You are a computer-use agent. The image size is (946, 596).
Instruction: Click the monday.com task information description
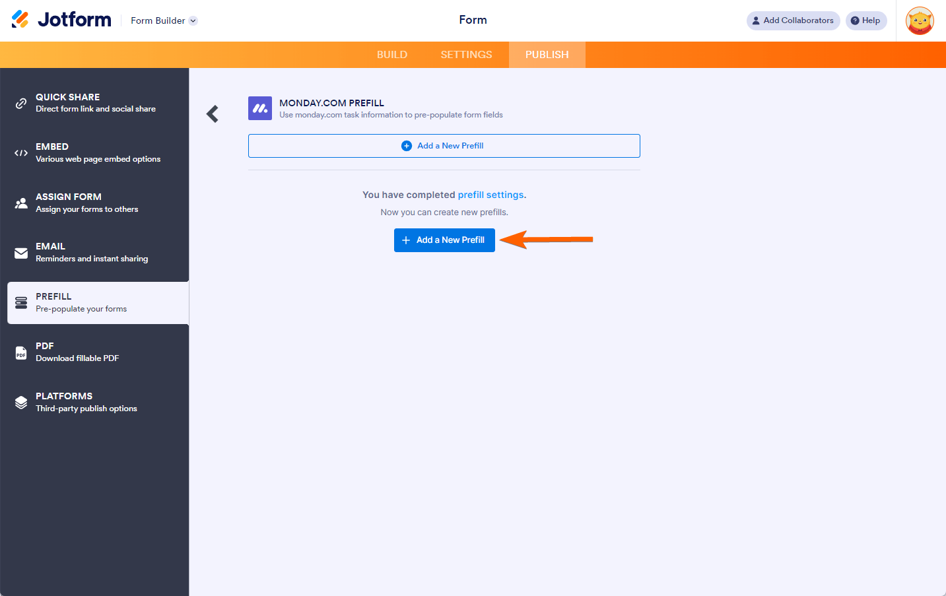[391, 115]
